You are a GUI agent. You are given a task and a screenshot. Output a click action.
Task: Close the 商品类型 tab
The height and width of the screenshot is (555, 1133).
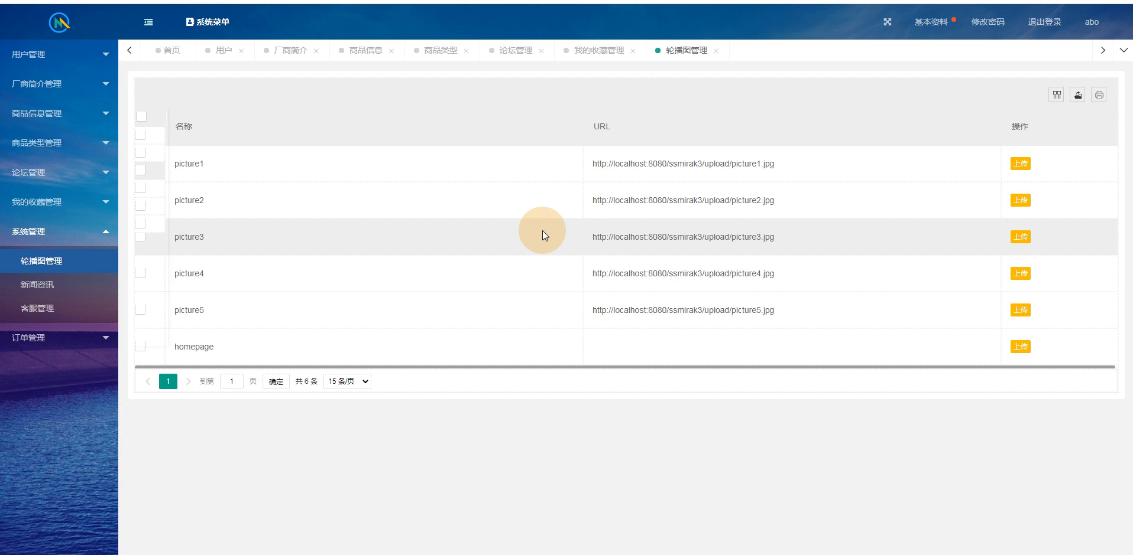(x=467, y=51)
